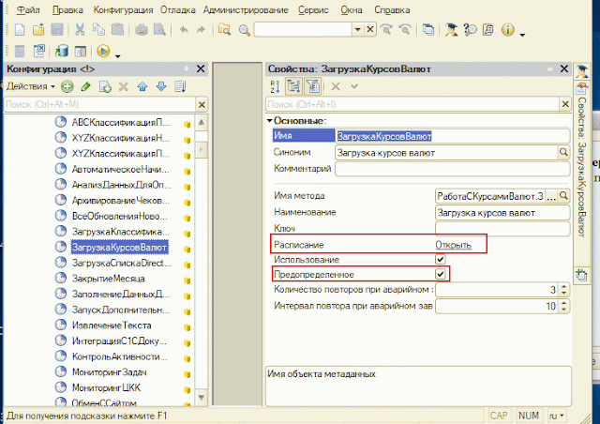
Task: Select МониторингЦКК in the configuration tree
Action: (106, 387)
